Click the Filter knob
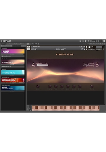Screen dimensions: 106x152 pos(56,86)
